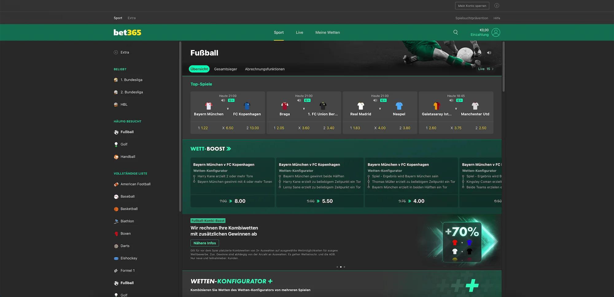Click the Eishockey puck icon
Screen dimensions: 614x297
click(x=116, y=258)
